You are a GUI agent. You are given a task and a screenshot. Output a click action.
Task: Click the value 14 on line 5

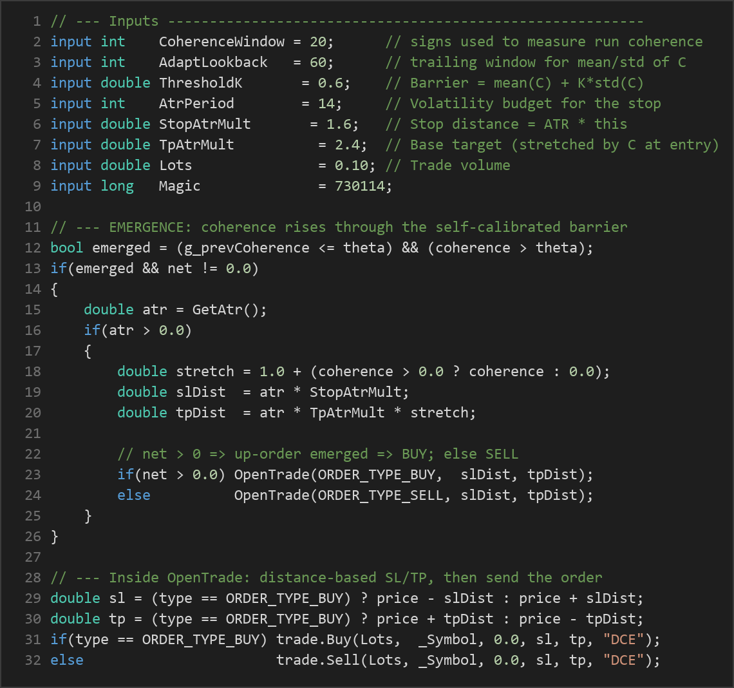coord(326,104)
